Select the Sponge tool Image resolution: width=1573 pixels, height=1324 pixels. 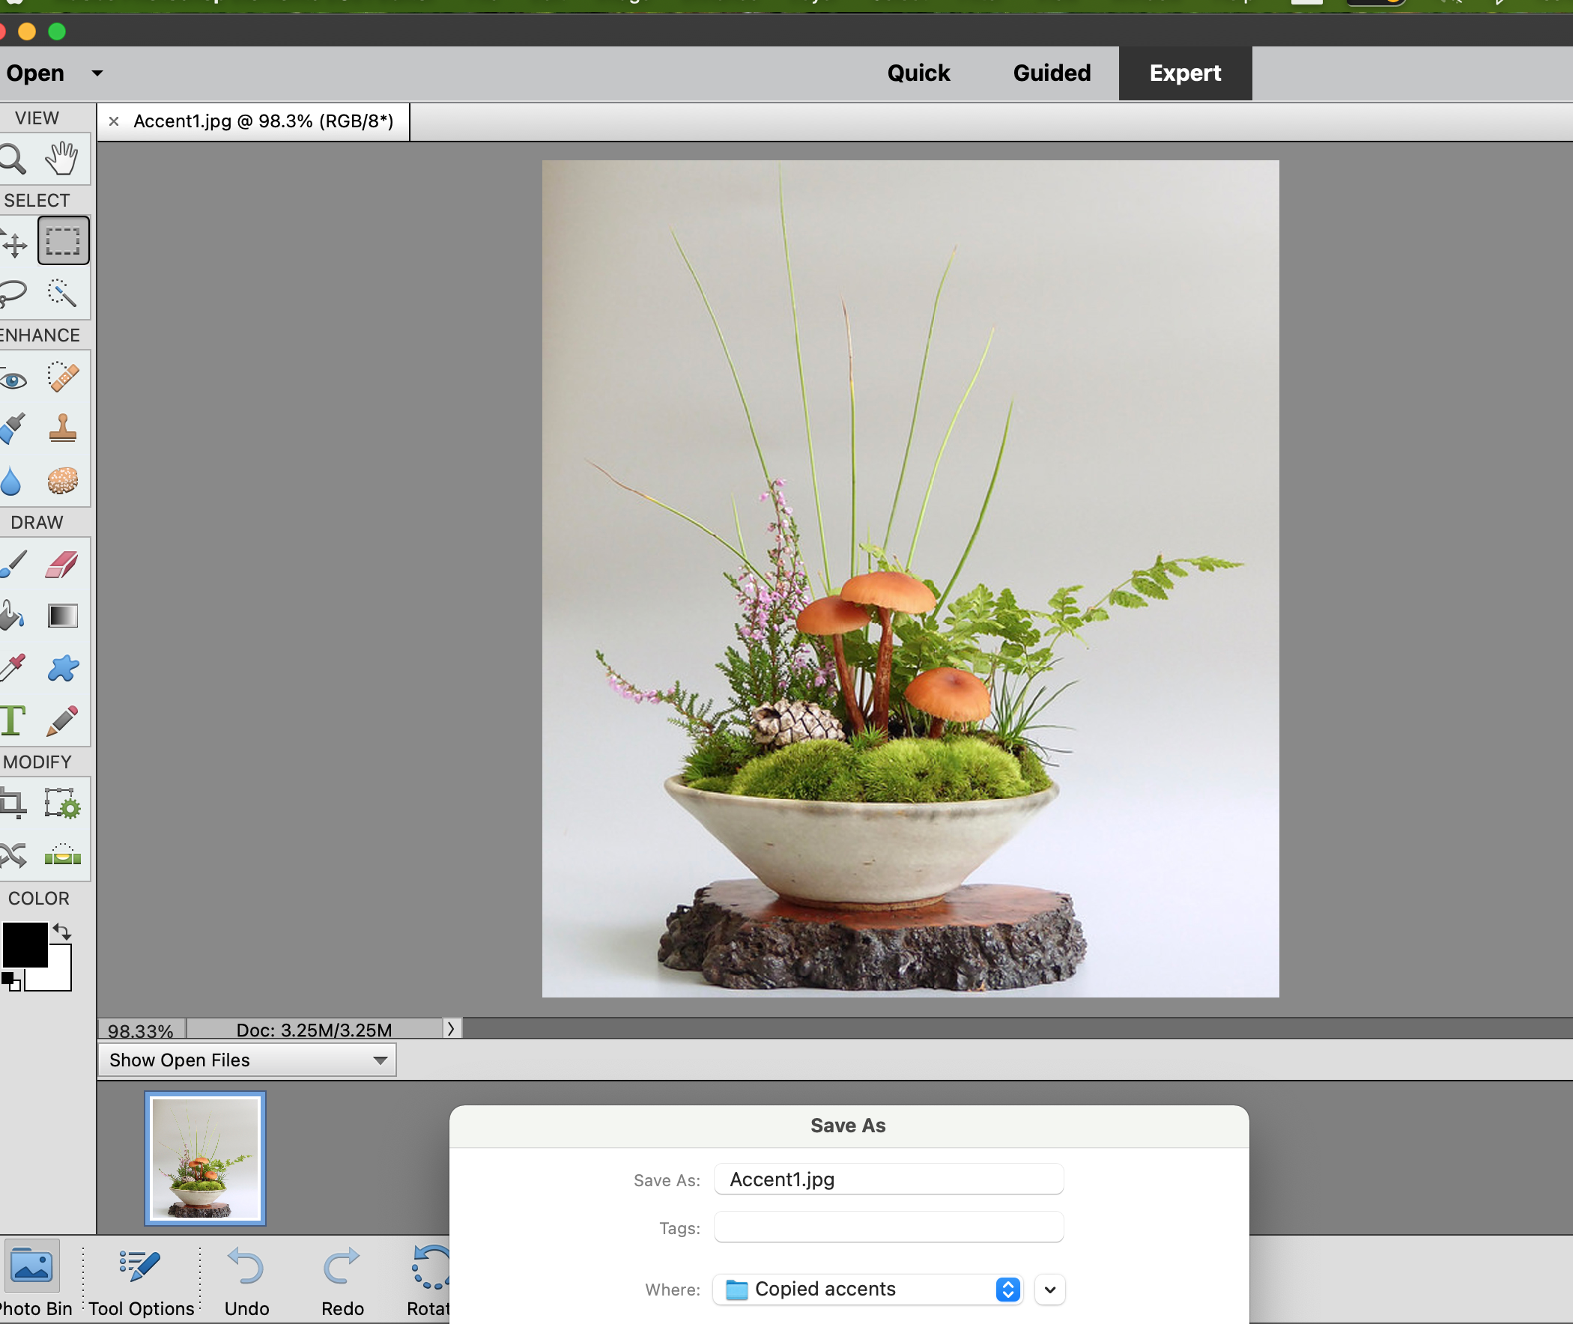click(x=63, y=480)
